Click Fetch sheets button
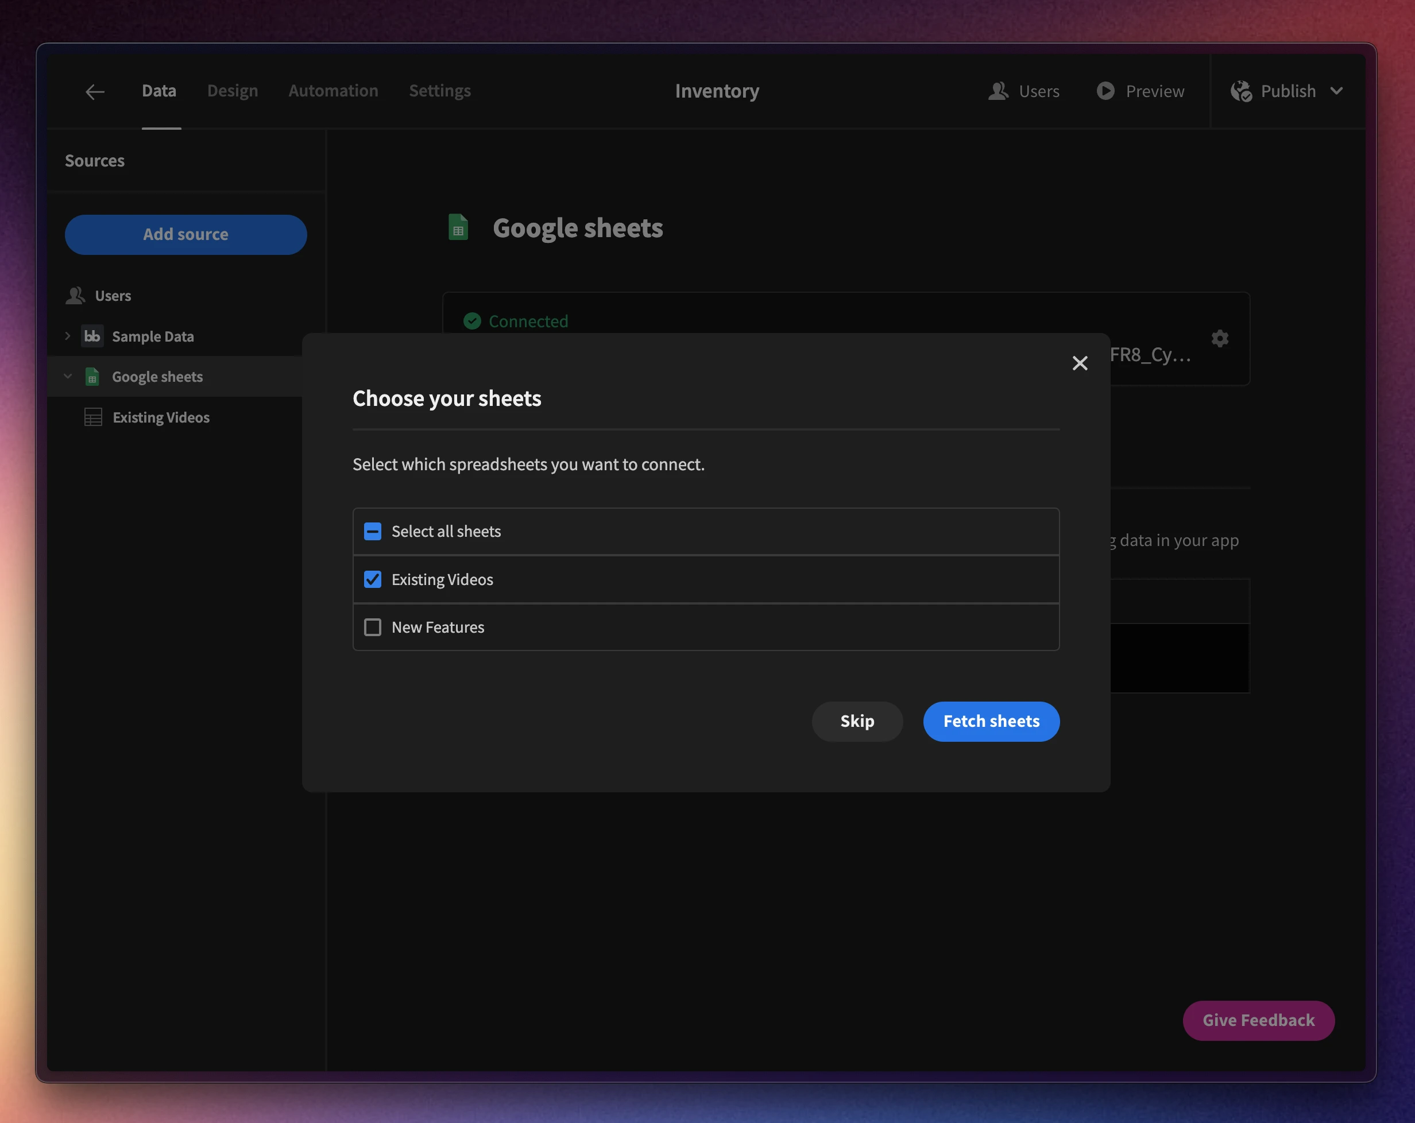This screenshot has height=1123, width=1415. pos(991,721)
